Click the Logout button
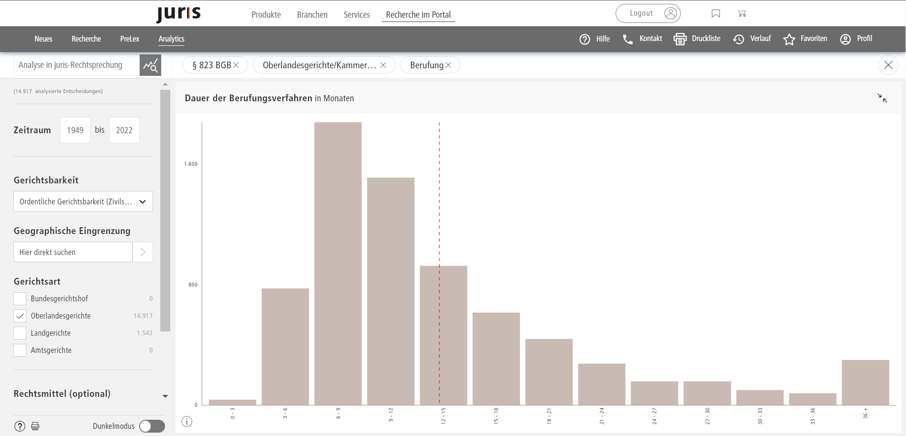906x436 pixels. click(x=648, y=13)
